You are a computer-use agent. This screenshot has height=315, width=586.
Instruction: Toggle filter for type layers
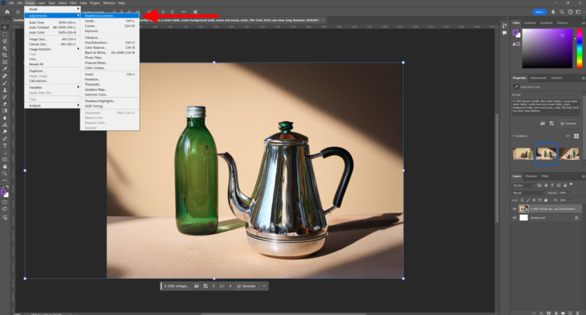tap(552, 185)
